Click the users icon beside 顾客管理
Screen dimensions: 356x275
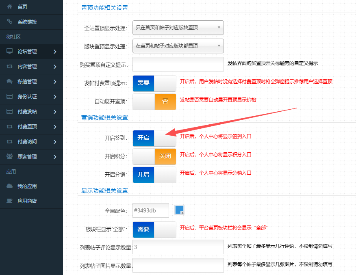[10, 156]
